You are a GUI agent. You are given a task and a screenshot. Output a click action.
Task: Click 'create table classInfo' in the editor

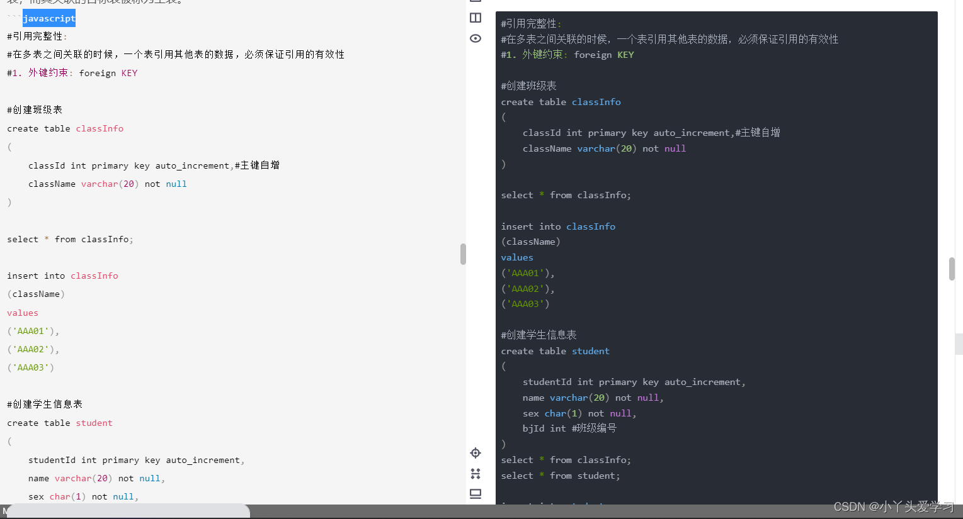[66, 128]
